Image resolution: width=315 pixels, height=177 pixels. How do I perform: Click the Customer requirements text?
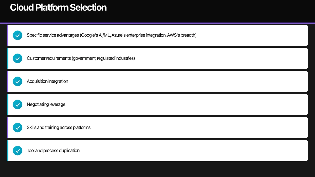(x=81, y=58)
